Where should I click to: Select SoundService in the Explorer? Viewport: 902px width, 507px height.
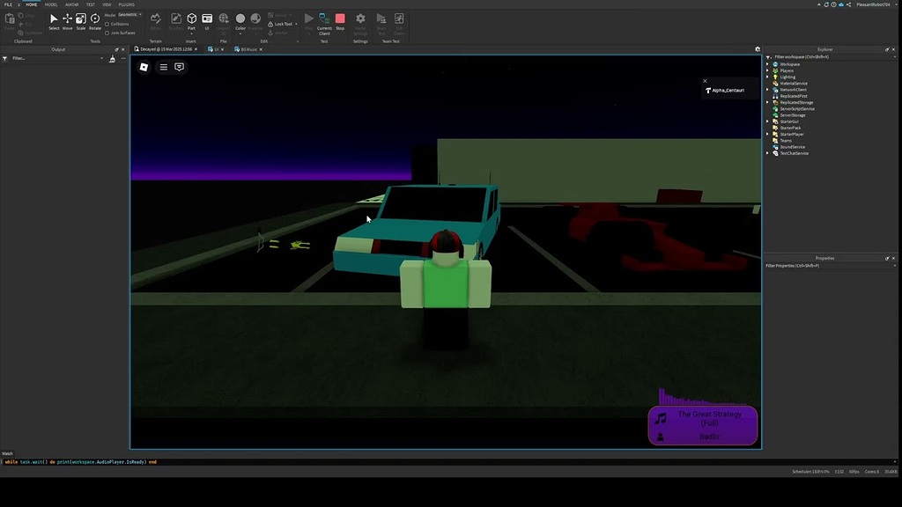tap(793, 147)
